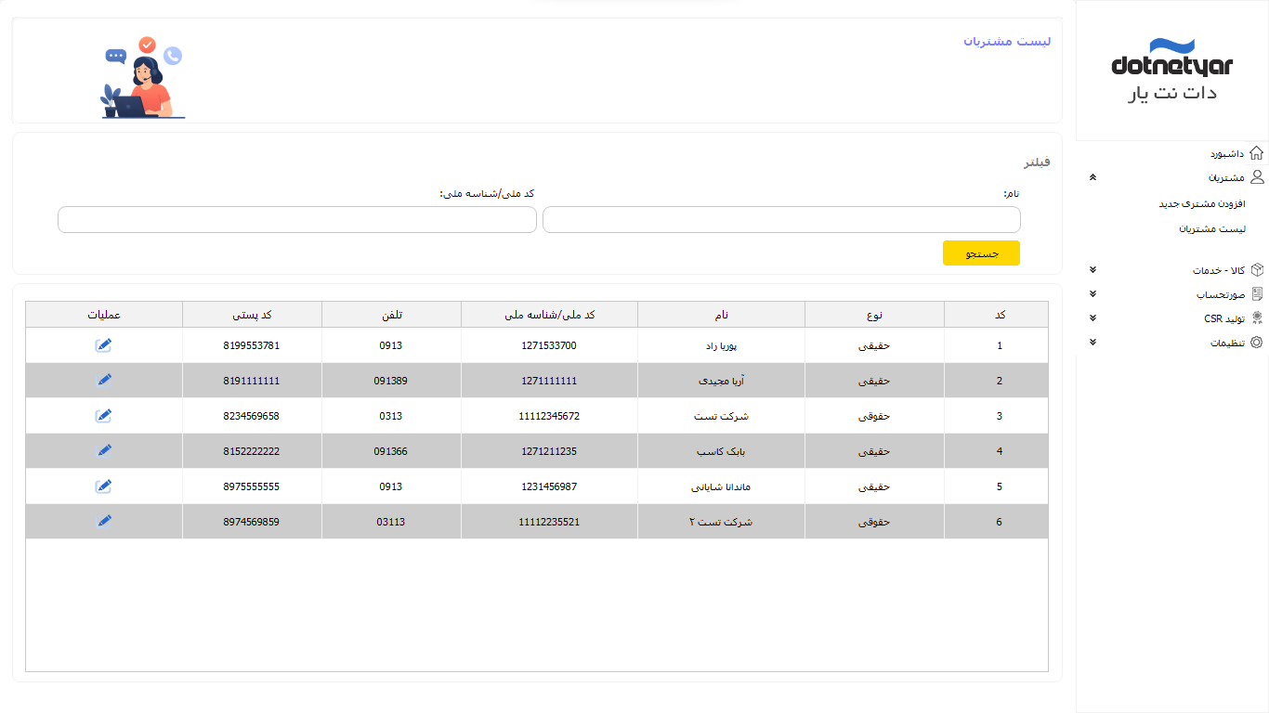Click the نام column header in table
Viewport: 1269px width, 713px height.
click(x=721, y=315)
